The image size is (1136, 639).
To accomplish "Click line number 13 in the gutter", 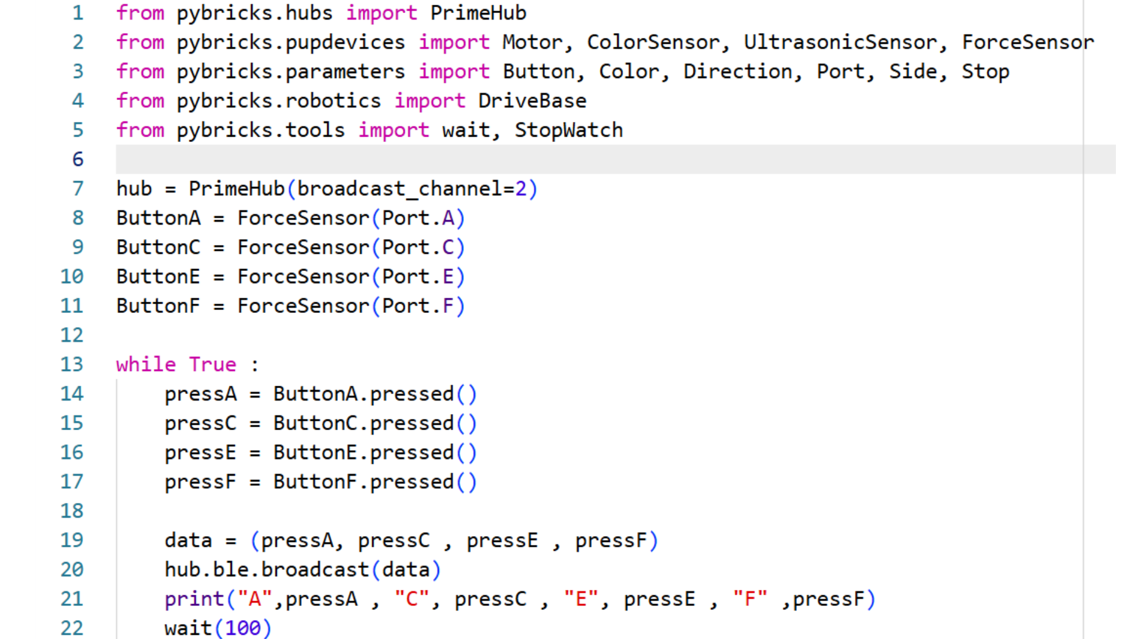I will coord(72,364).
